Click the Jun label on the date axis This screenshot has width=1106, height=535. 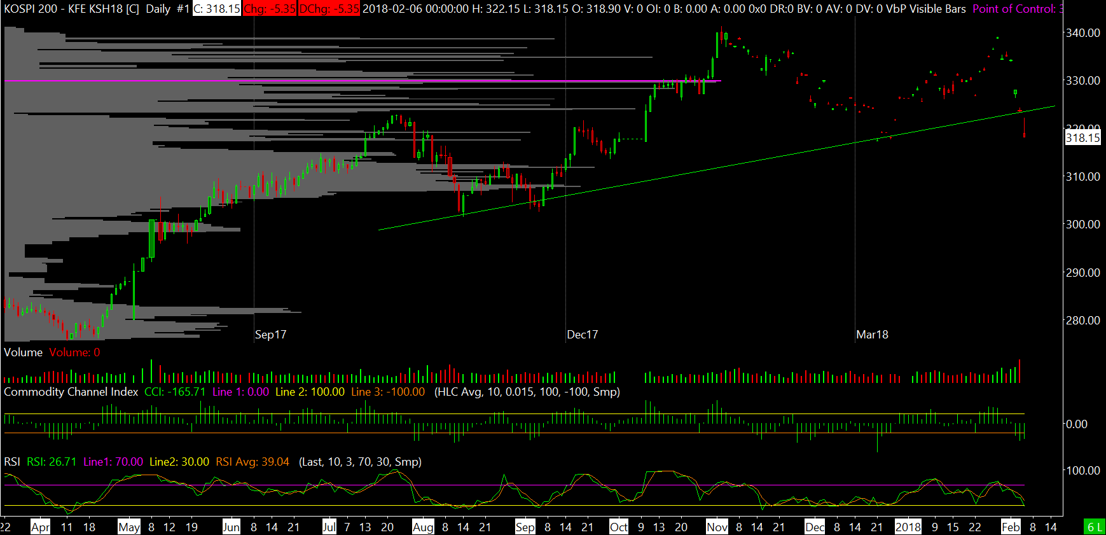point(231,527)
